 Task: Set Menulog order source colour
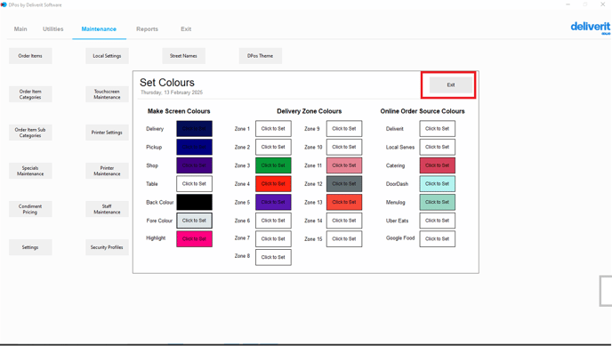[x=437, y=202]
